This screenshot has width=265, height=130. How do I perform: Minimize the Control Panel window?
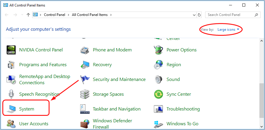(x=230, y=5)
